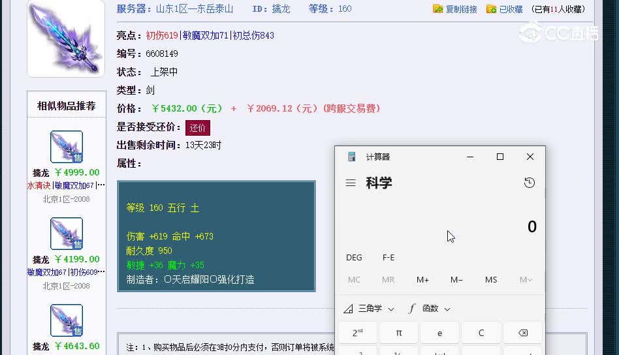Expand the 函数 functions dropdown
This screenshot has height=355, width=619.
(x=430, y=309)
